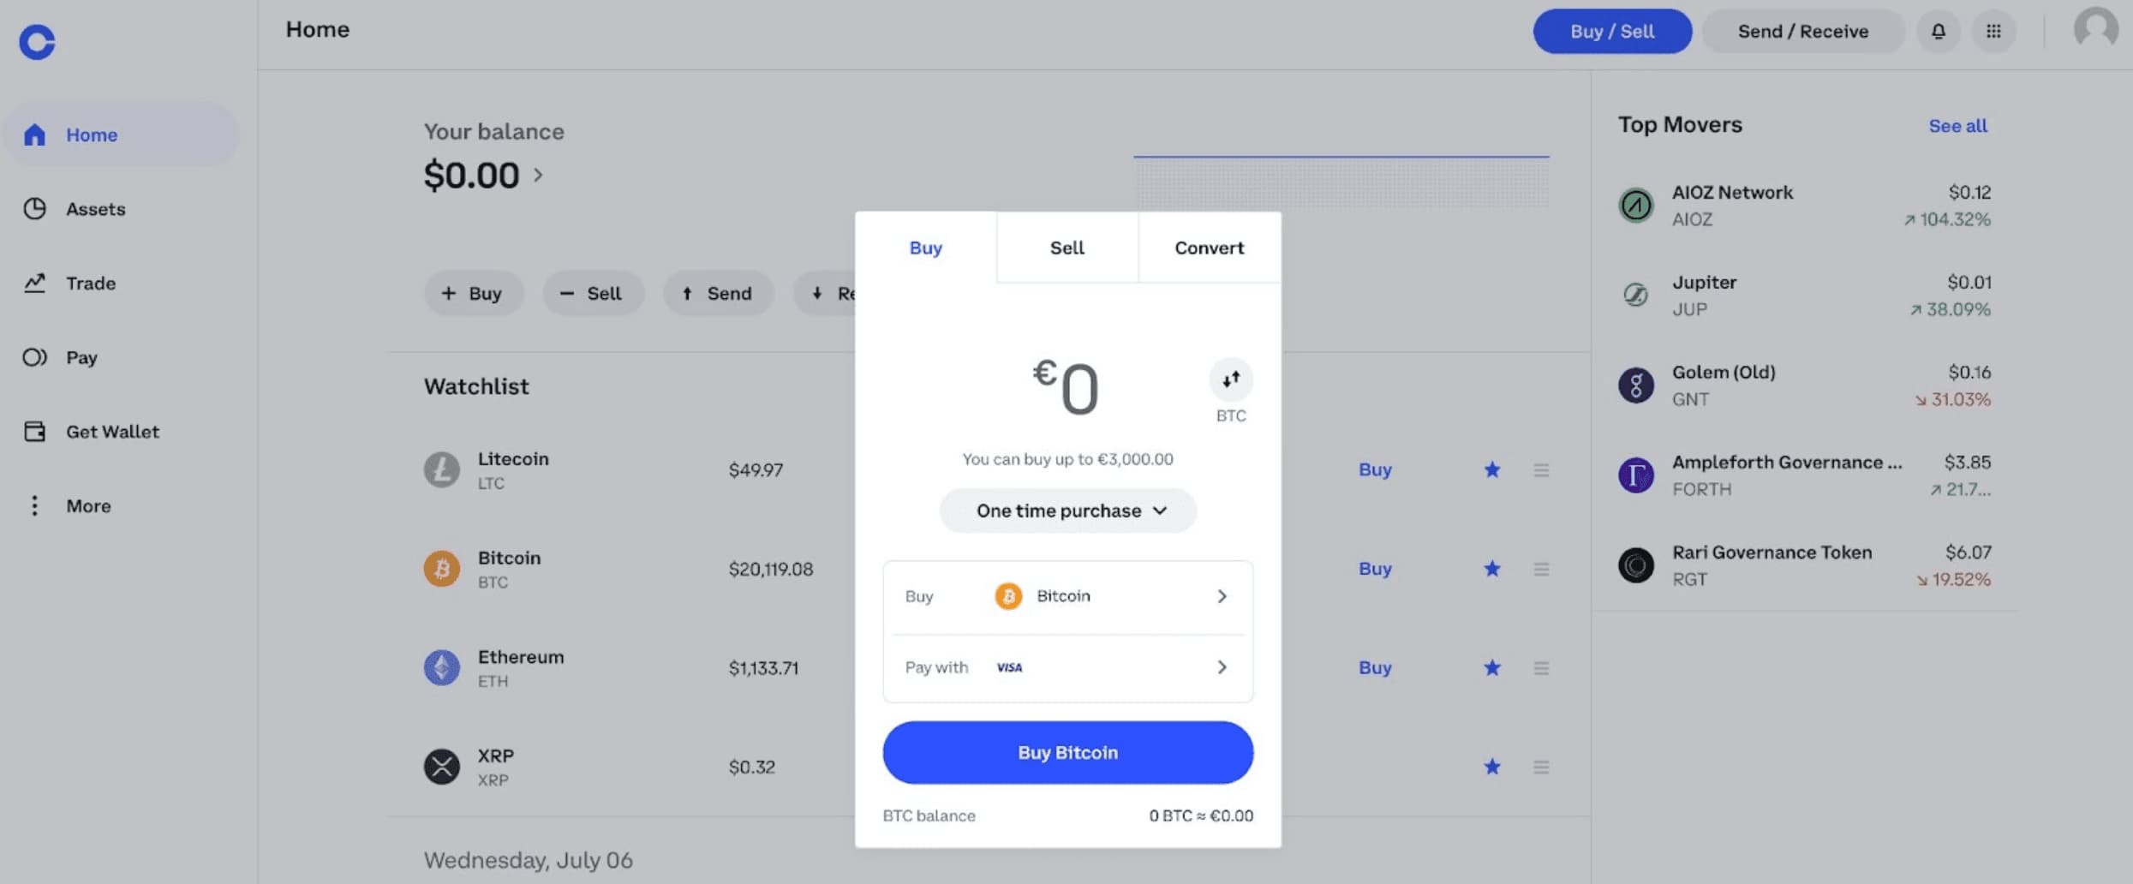Toggle Bitcoin watchlist star

click(1492, 569)
